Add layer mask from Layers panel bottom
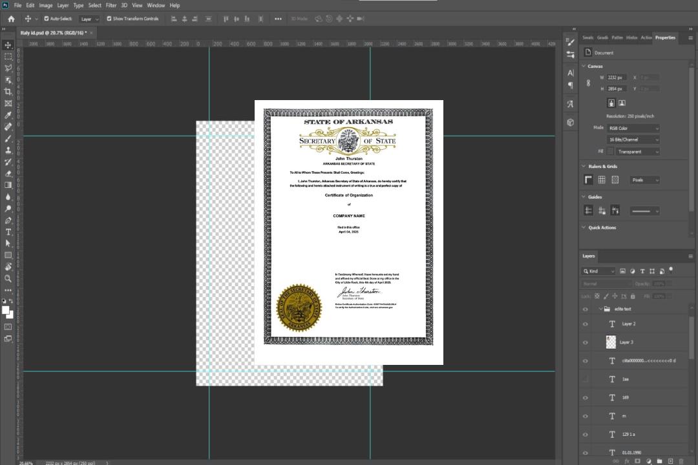This screenshot has width=698, height=465. (637, 461)
